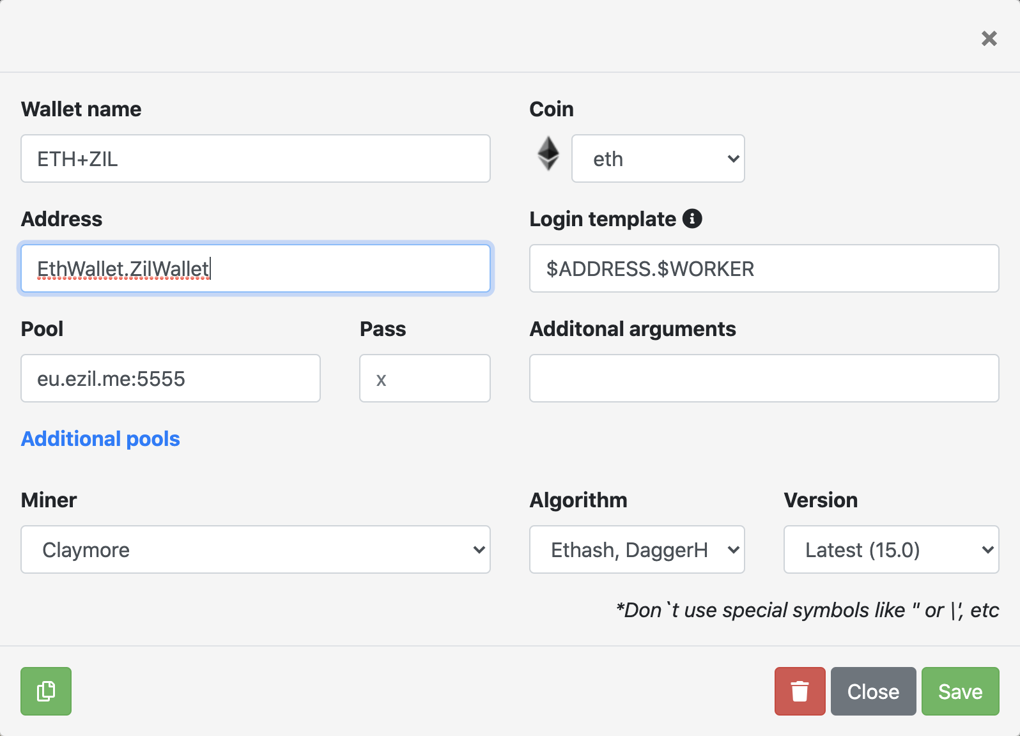This screenshot has width=1020, height=736.
Task: Click the Ethereum coin logo icon
Action: tap(548, 154)
